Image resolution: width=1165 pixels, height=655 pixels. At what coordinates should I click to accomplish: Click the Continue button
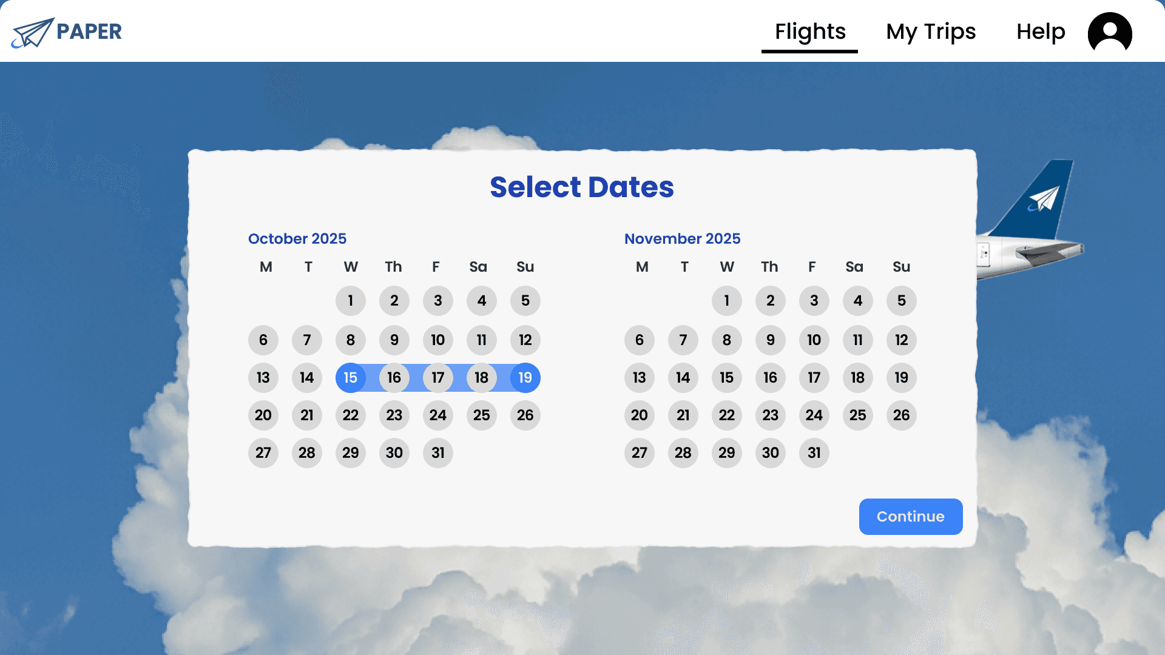click(x=911, y=517)
